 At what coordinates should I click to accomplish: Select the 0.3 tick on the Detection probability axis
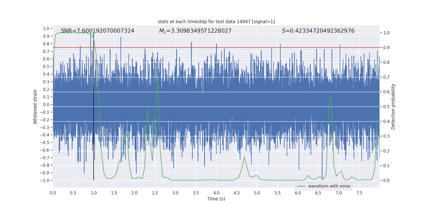pyautogui.click(x=386, y=136)
